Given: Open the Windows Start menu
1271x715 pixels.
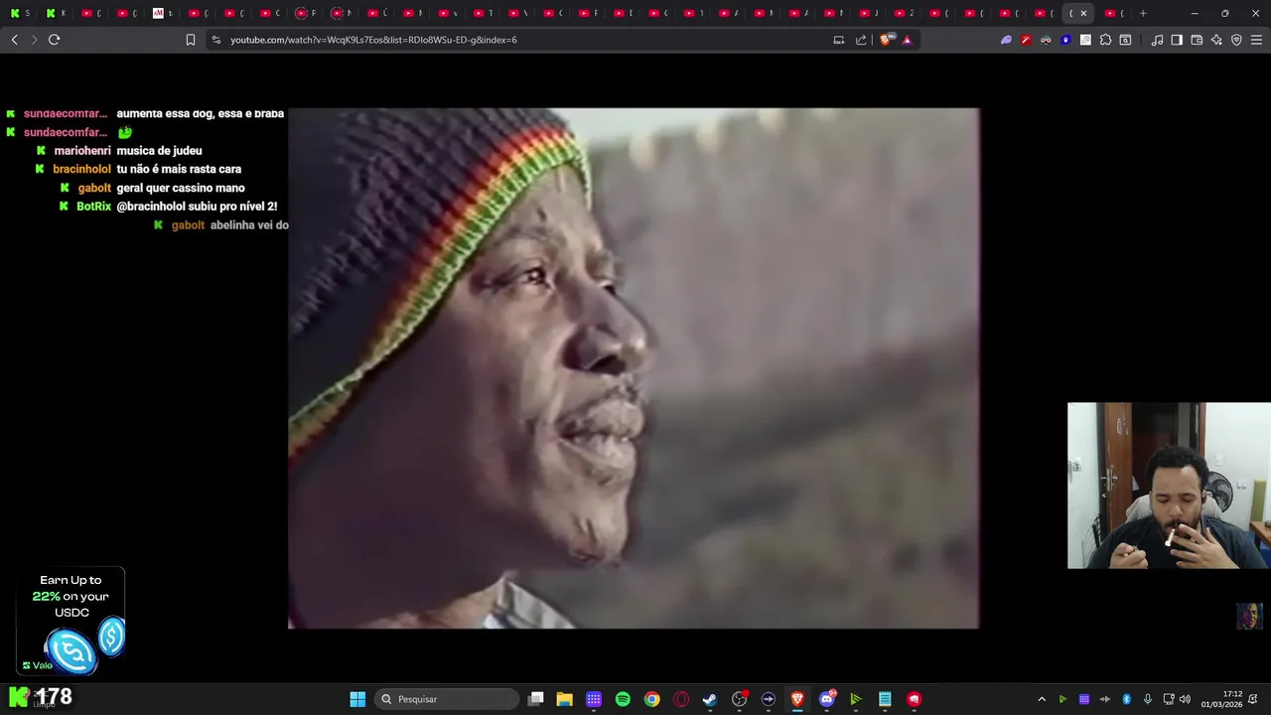Looking at the screenshot, I should click(x=357, y=699).
